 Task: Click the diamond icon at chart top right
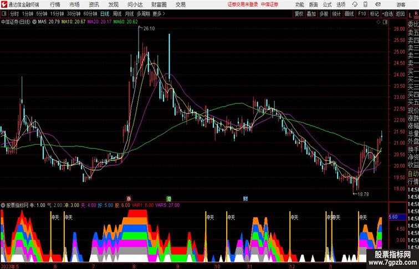(379, 23)
